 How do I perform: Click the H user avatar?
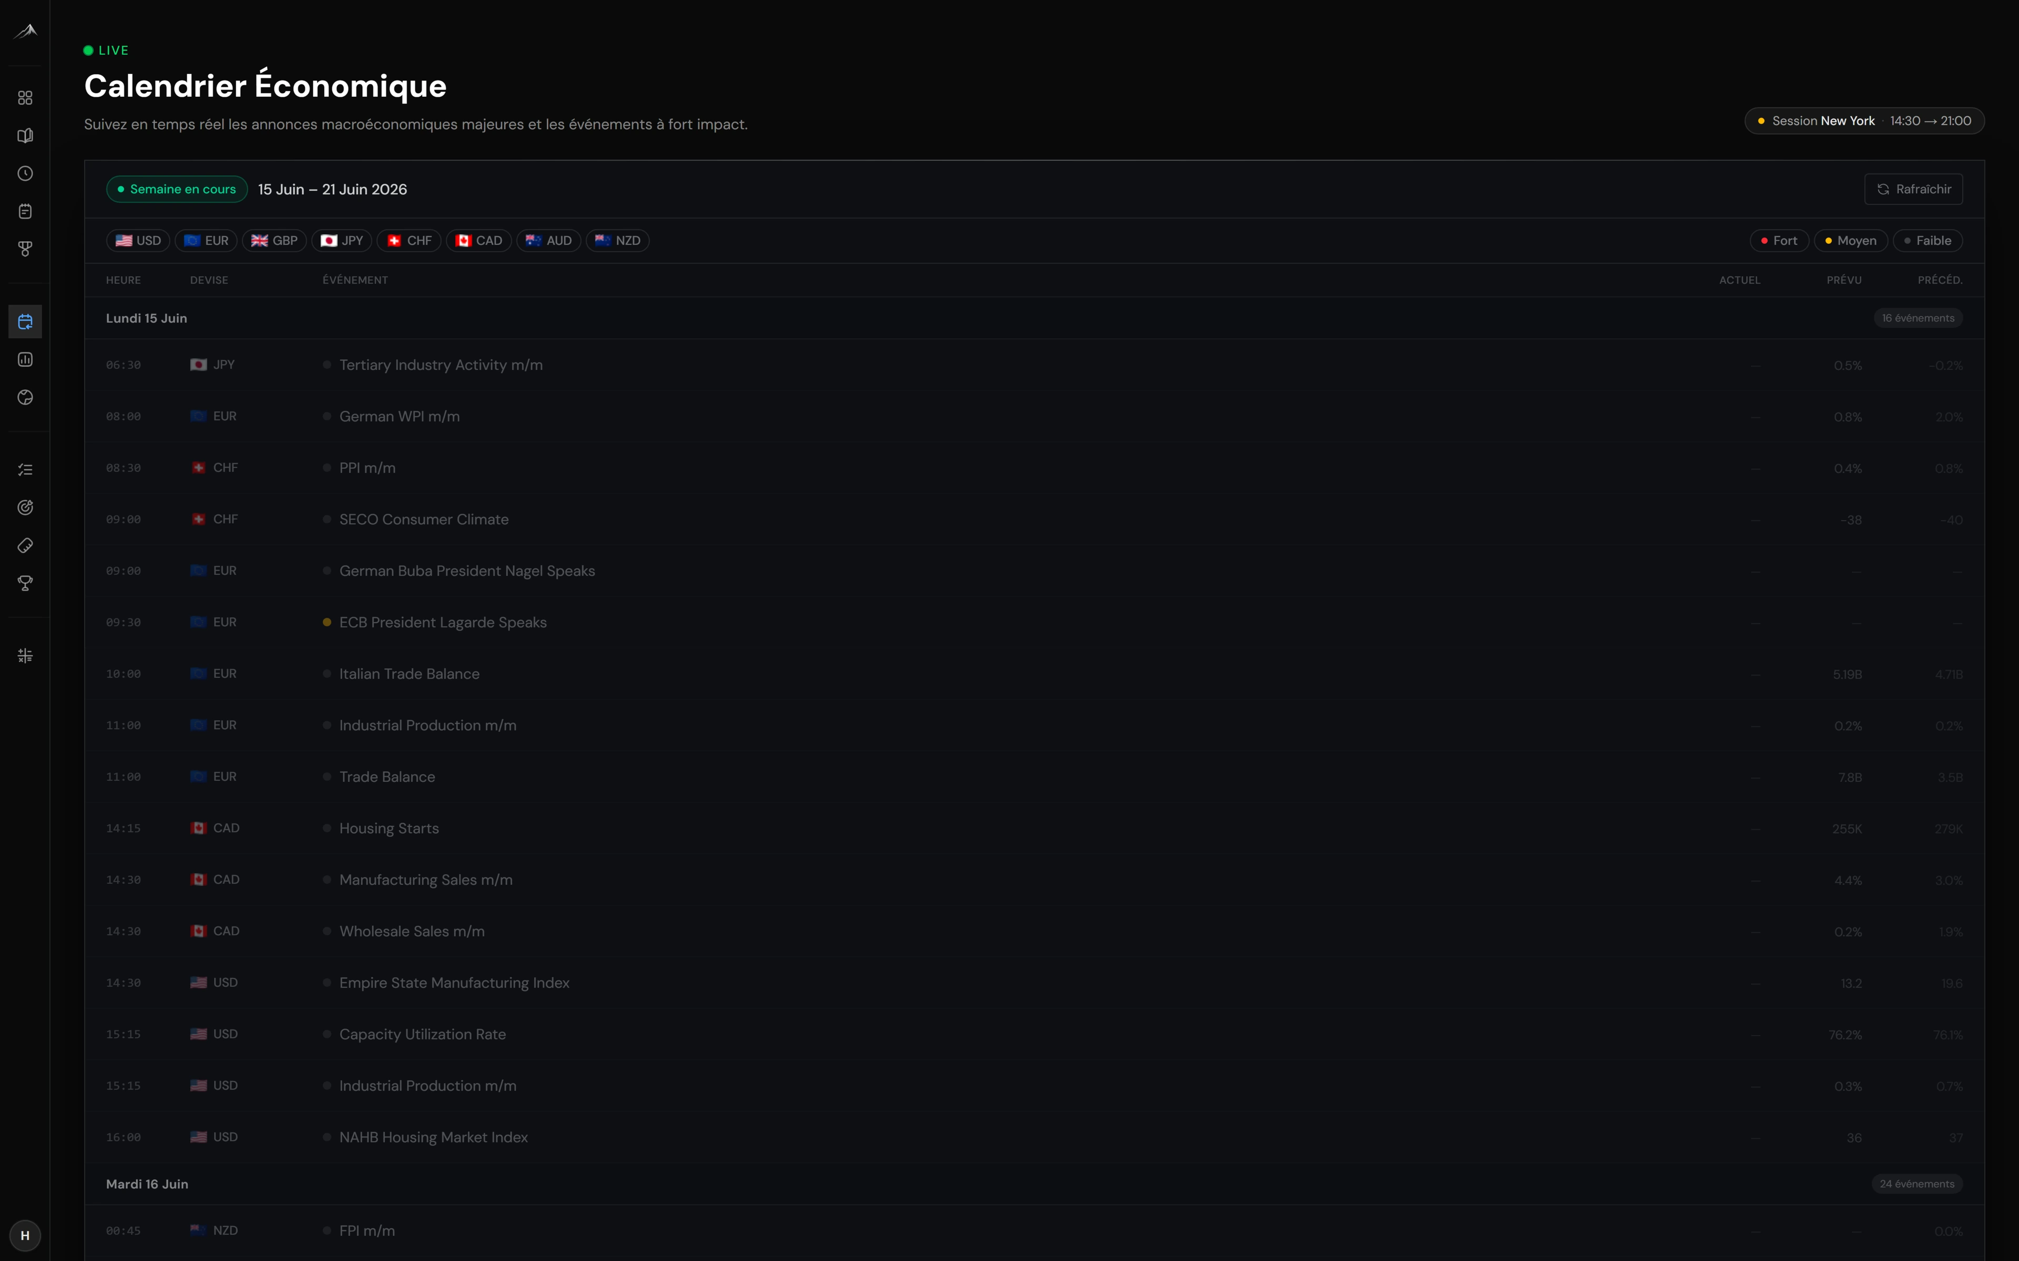pos(25,1235)
